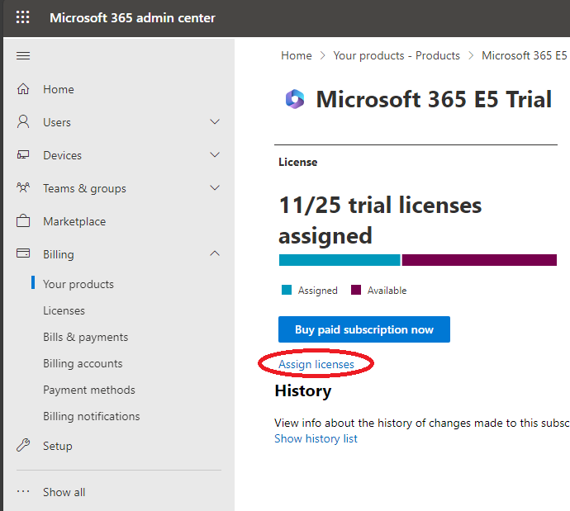Image resolution: width=570 pixels, height=511 pixels.
Task: Go to Home in the breadcrumb
Action: [x=297, y=55]
